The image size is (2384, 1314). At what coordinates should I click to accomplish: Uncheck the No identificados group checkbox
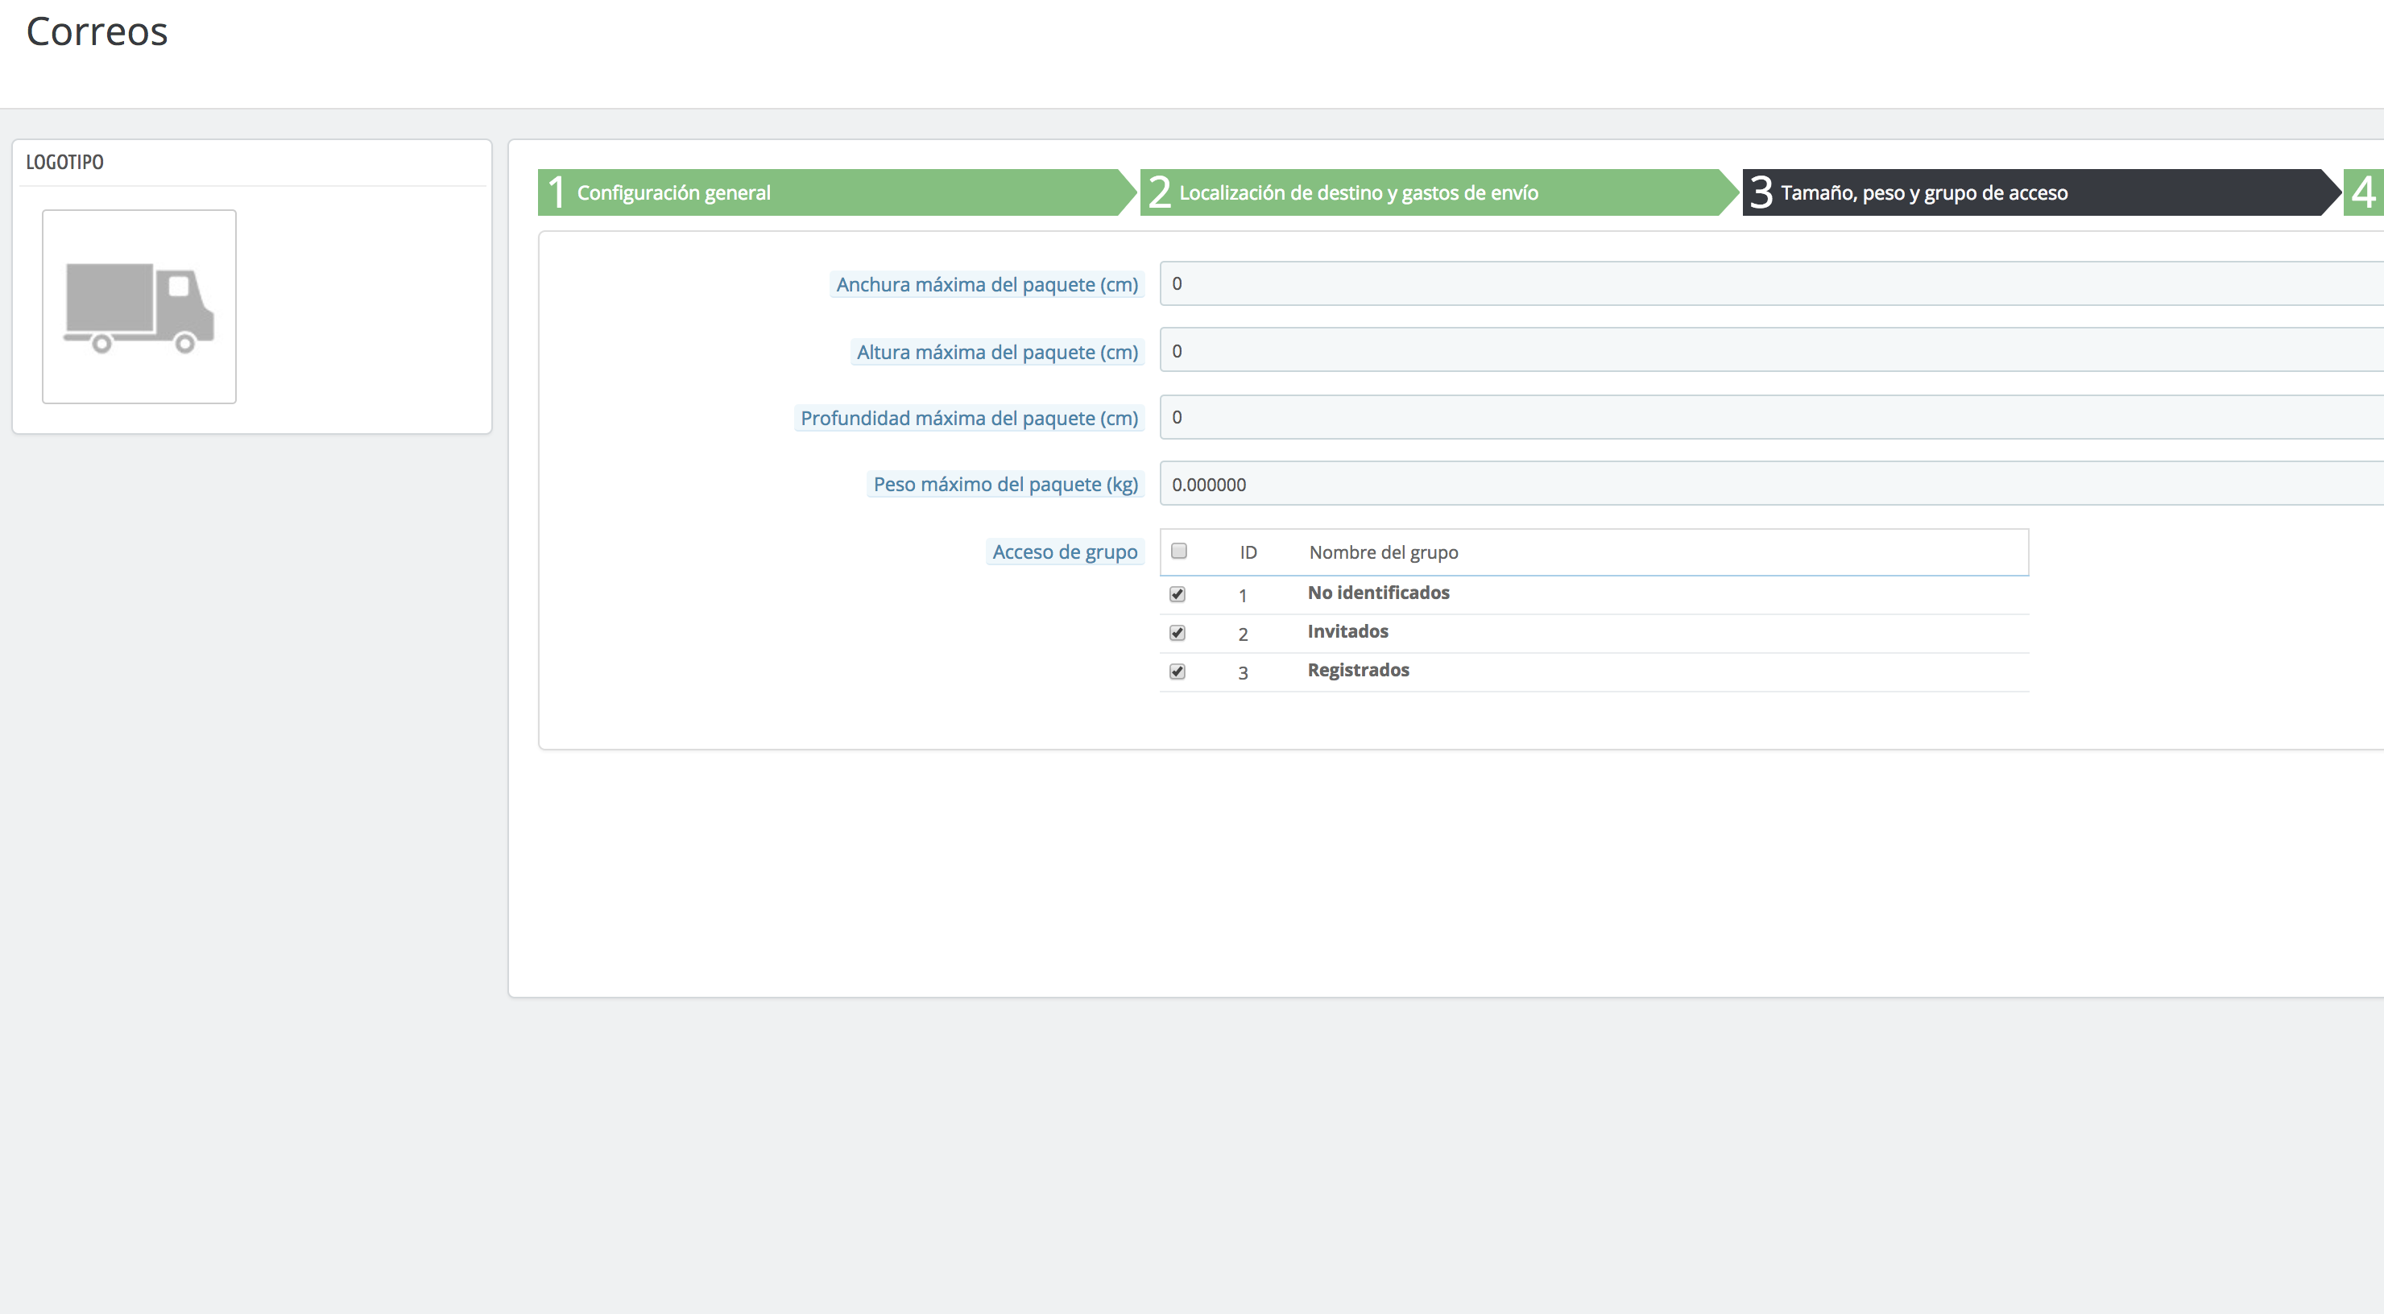point(1178,594)
